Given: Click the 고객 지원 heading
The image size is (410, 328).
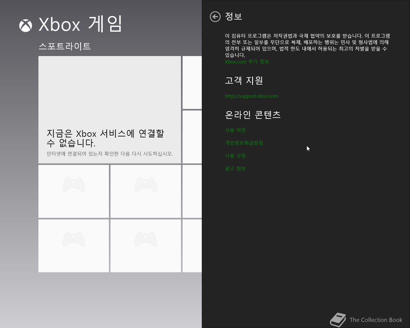Looking at the screenshot, I should (x=244, y=80).
